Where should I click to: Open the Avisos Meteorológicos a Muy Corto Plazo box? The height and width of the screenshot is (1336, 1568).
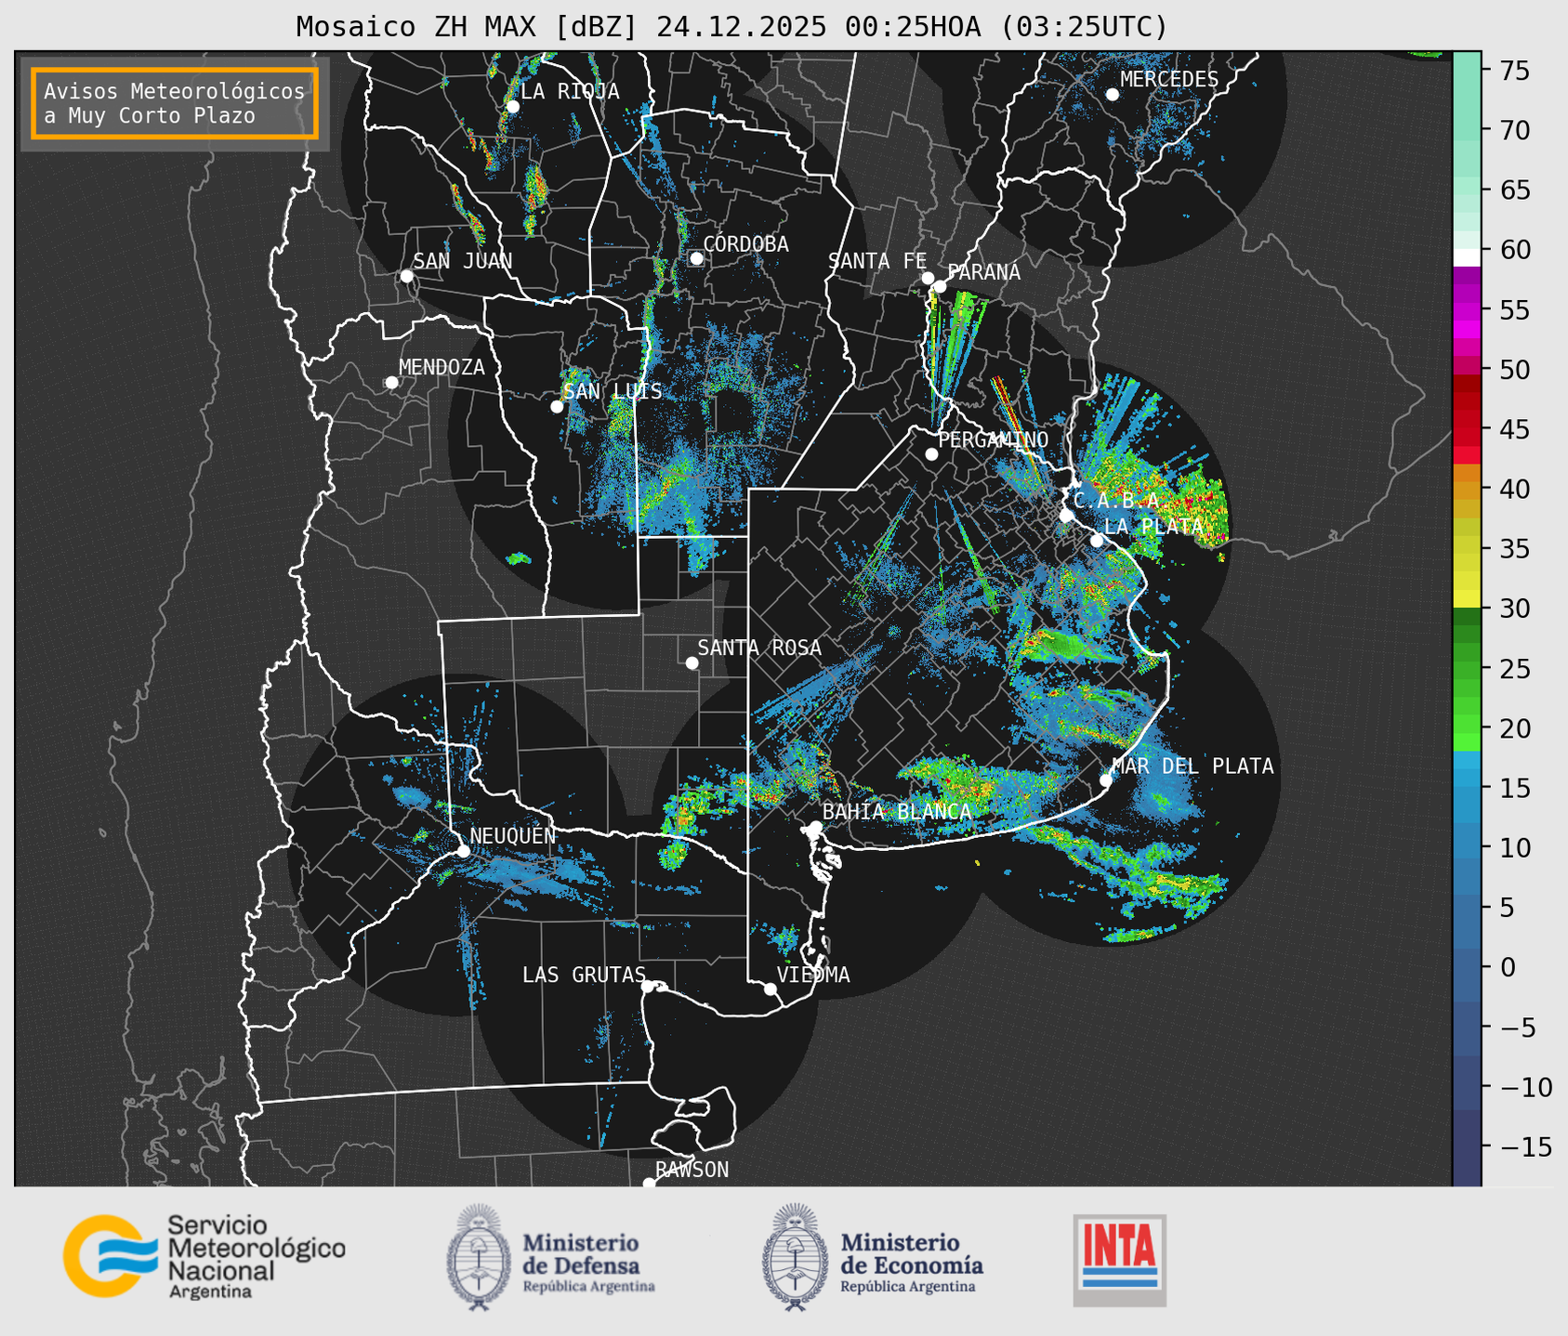(x=175, y=103)
